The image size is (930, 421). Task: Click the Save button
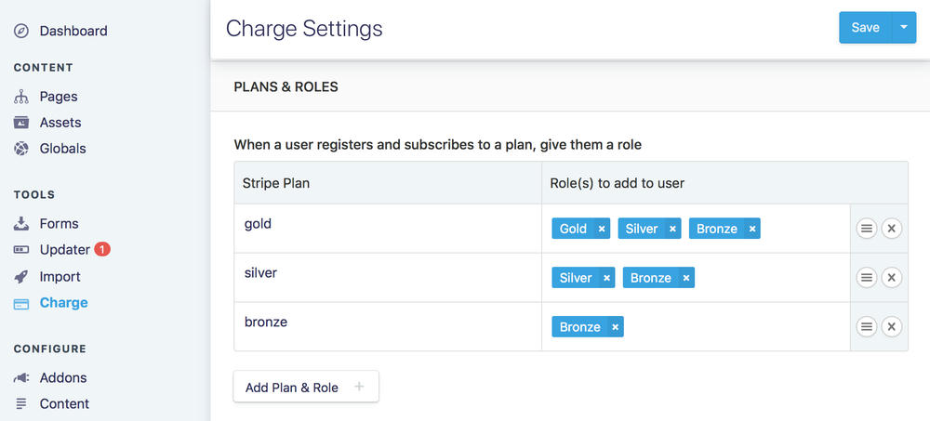coord(865,28)
